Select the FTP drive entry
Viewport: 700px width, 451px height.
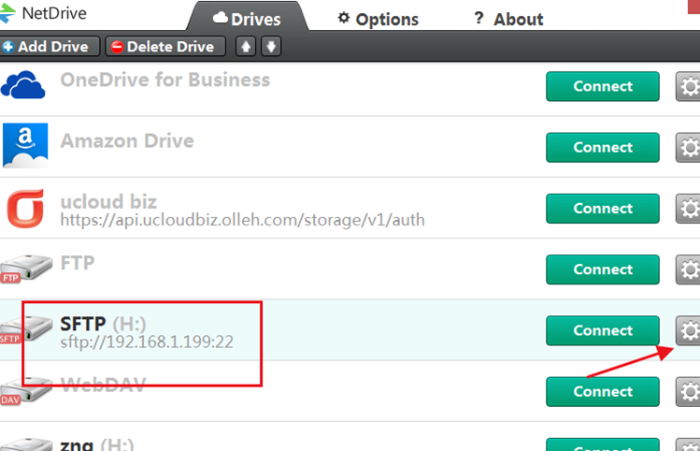click(78, 263)
